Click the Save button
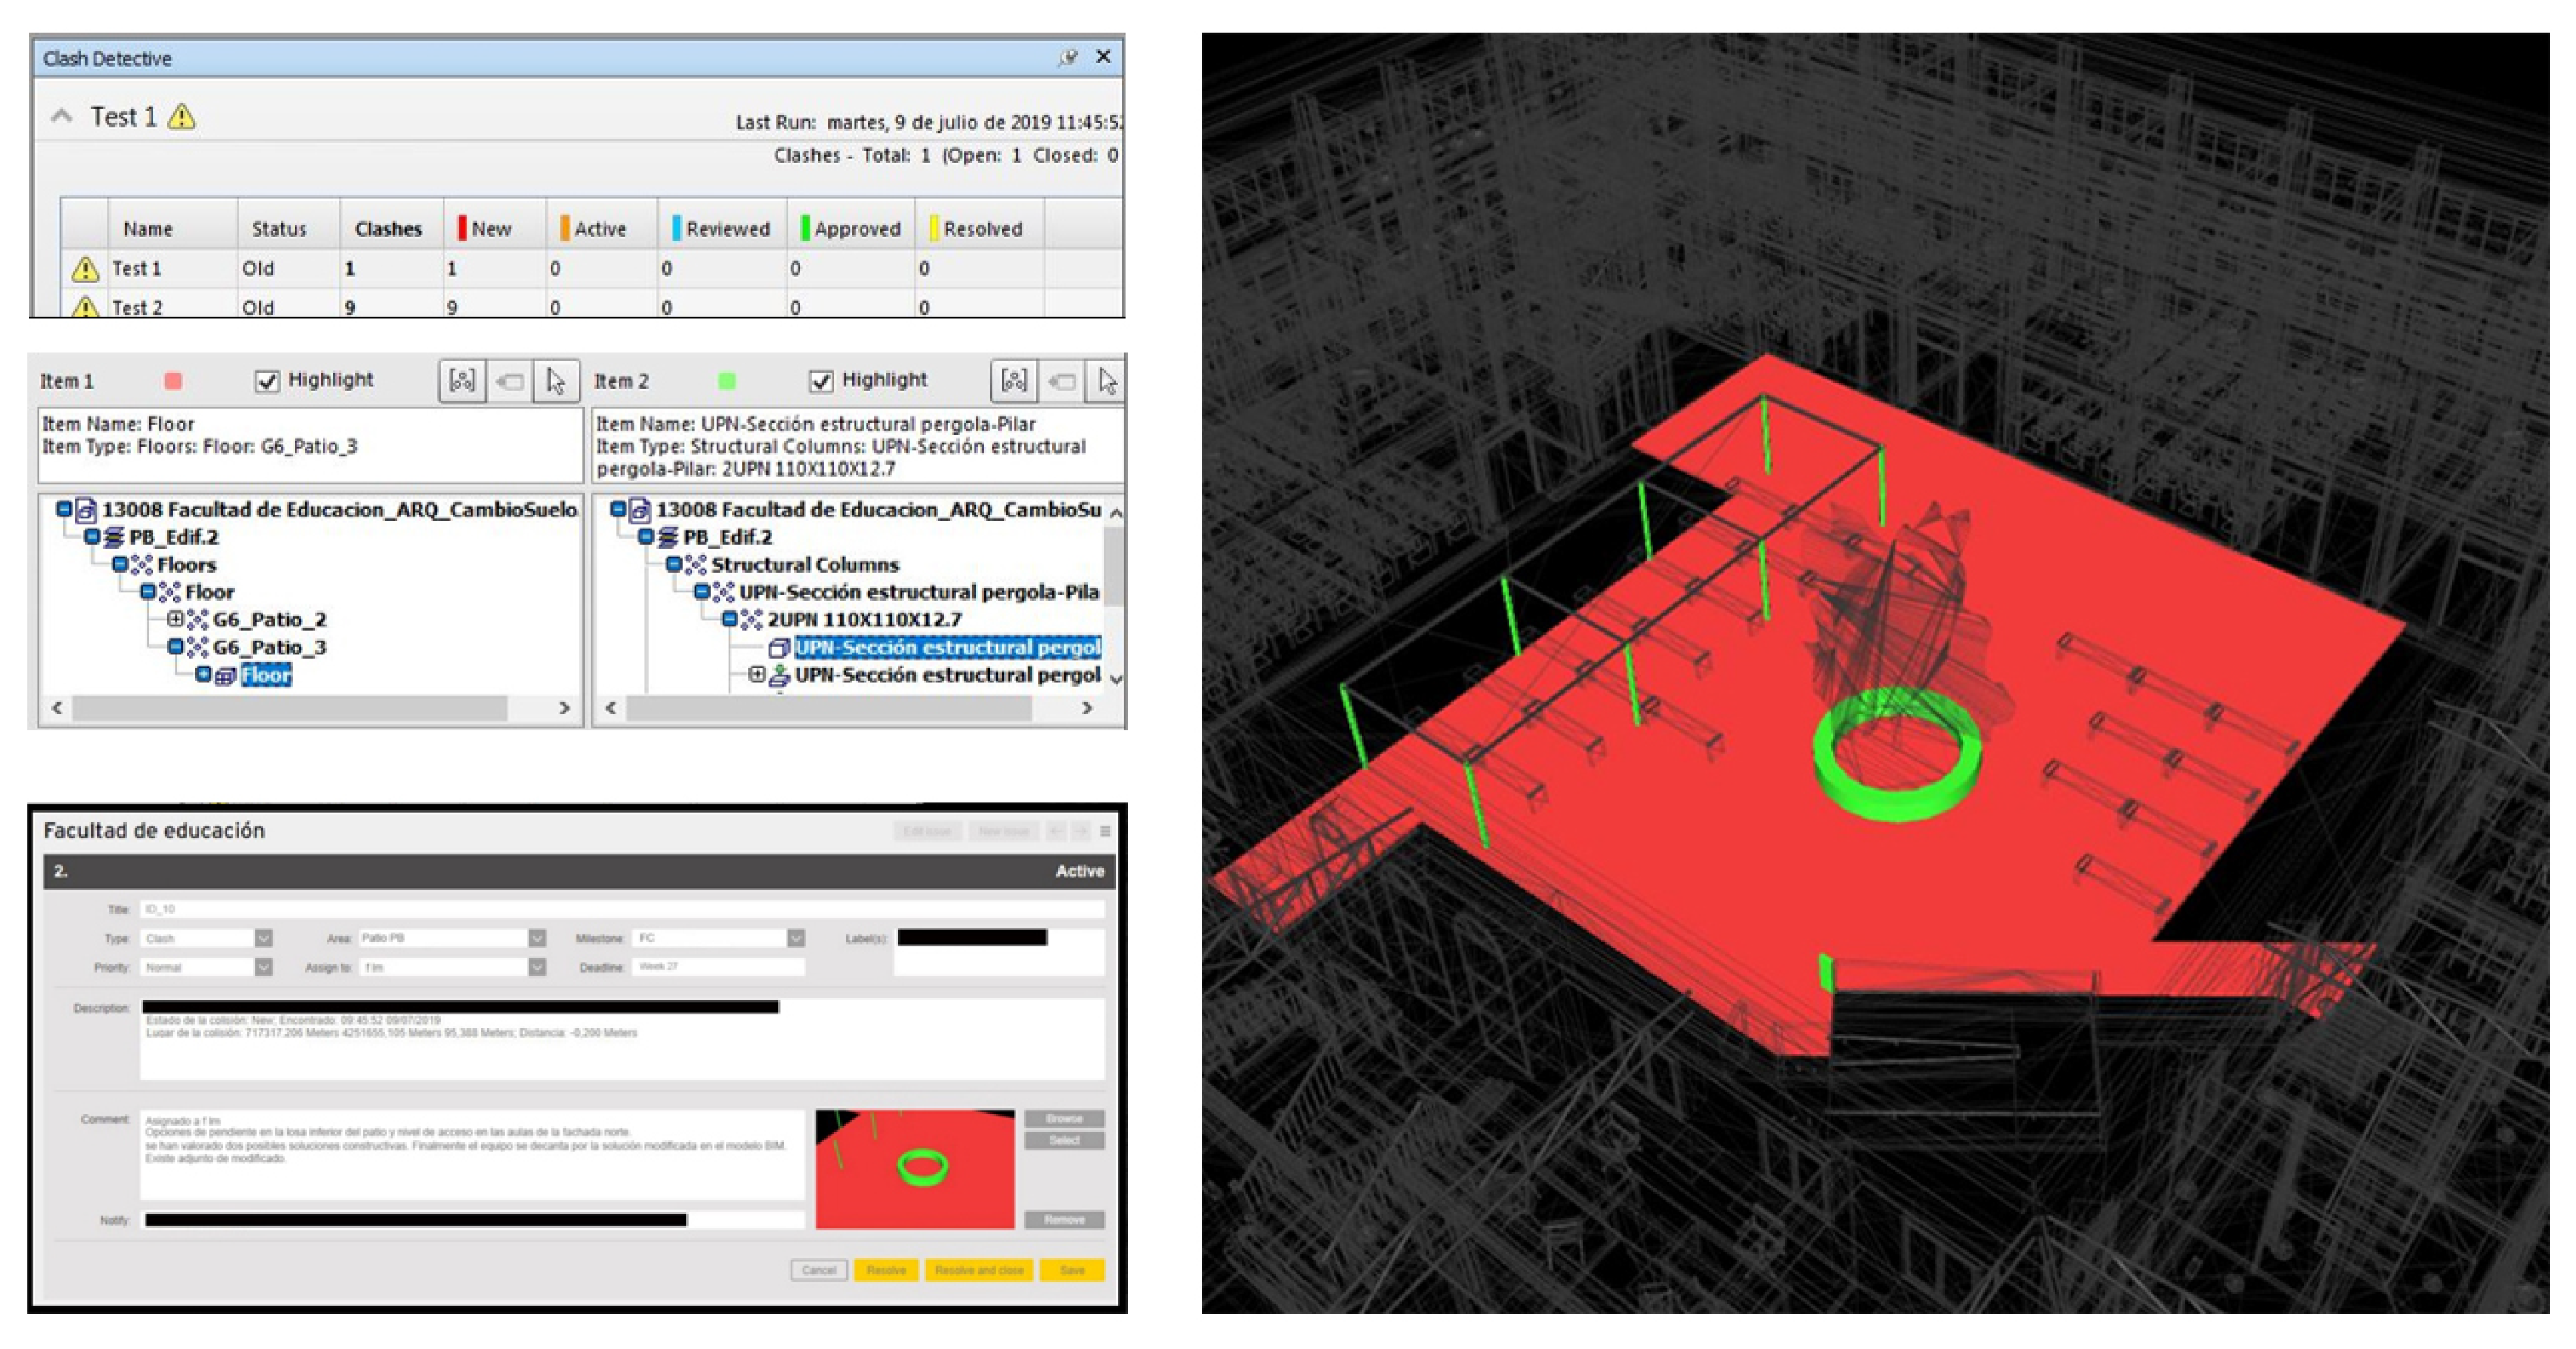This screenshot has height=1349, width=2576. [x=1072, y=1270]
